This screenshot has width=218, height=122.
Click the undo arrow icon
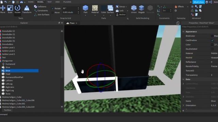point(5,2)
